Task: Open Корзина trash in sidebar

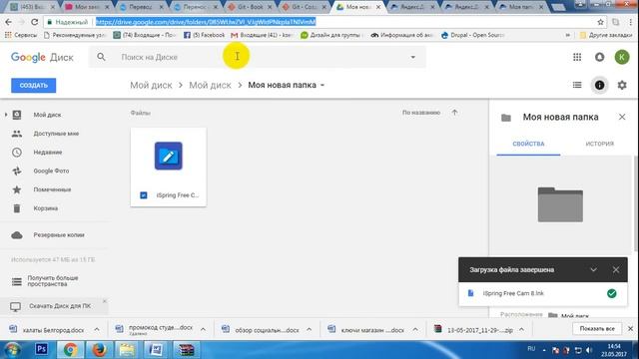Action: pos(46,208)
